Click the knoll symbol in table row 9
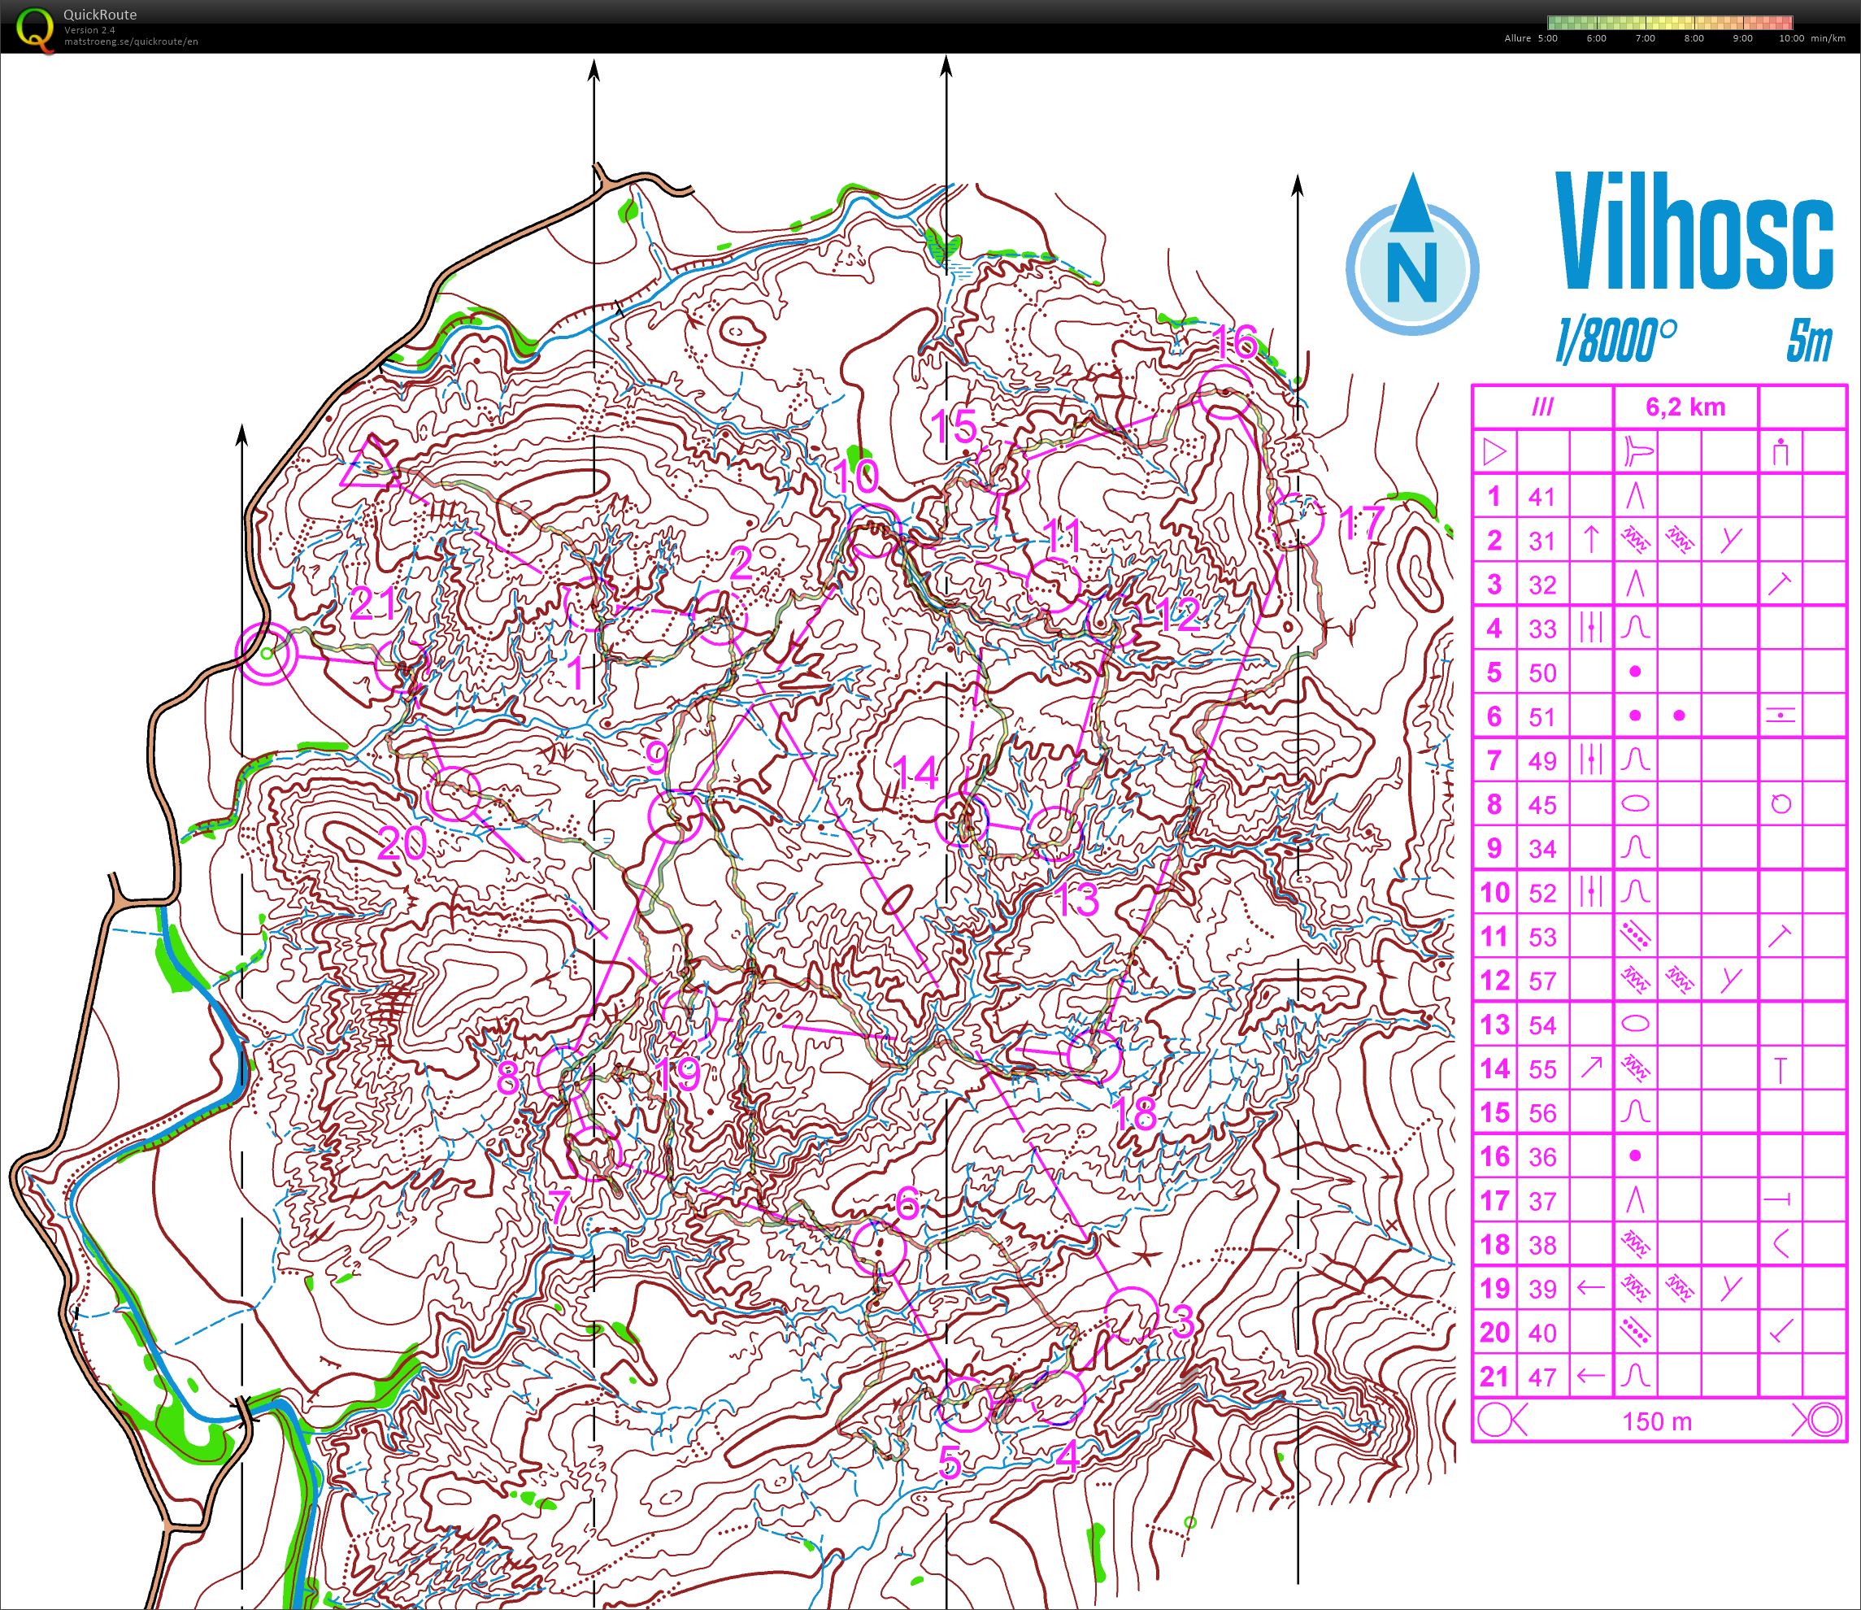The image size is (1861, 1610). tap(1636, 847)
